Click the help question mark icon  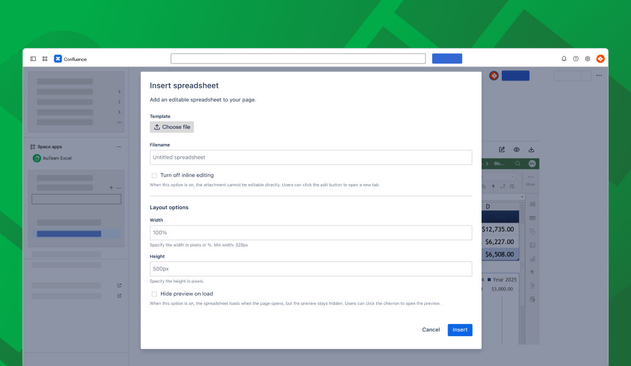click(576, 59)
